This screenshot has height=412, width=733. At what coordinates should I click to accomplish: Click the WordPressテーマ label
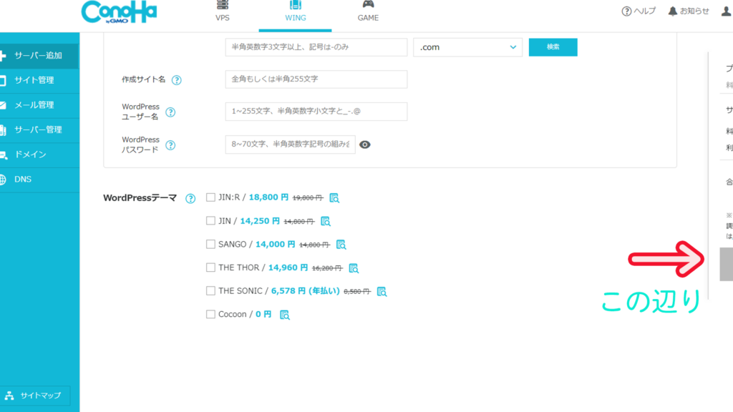[x=140, y=198]
